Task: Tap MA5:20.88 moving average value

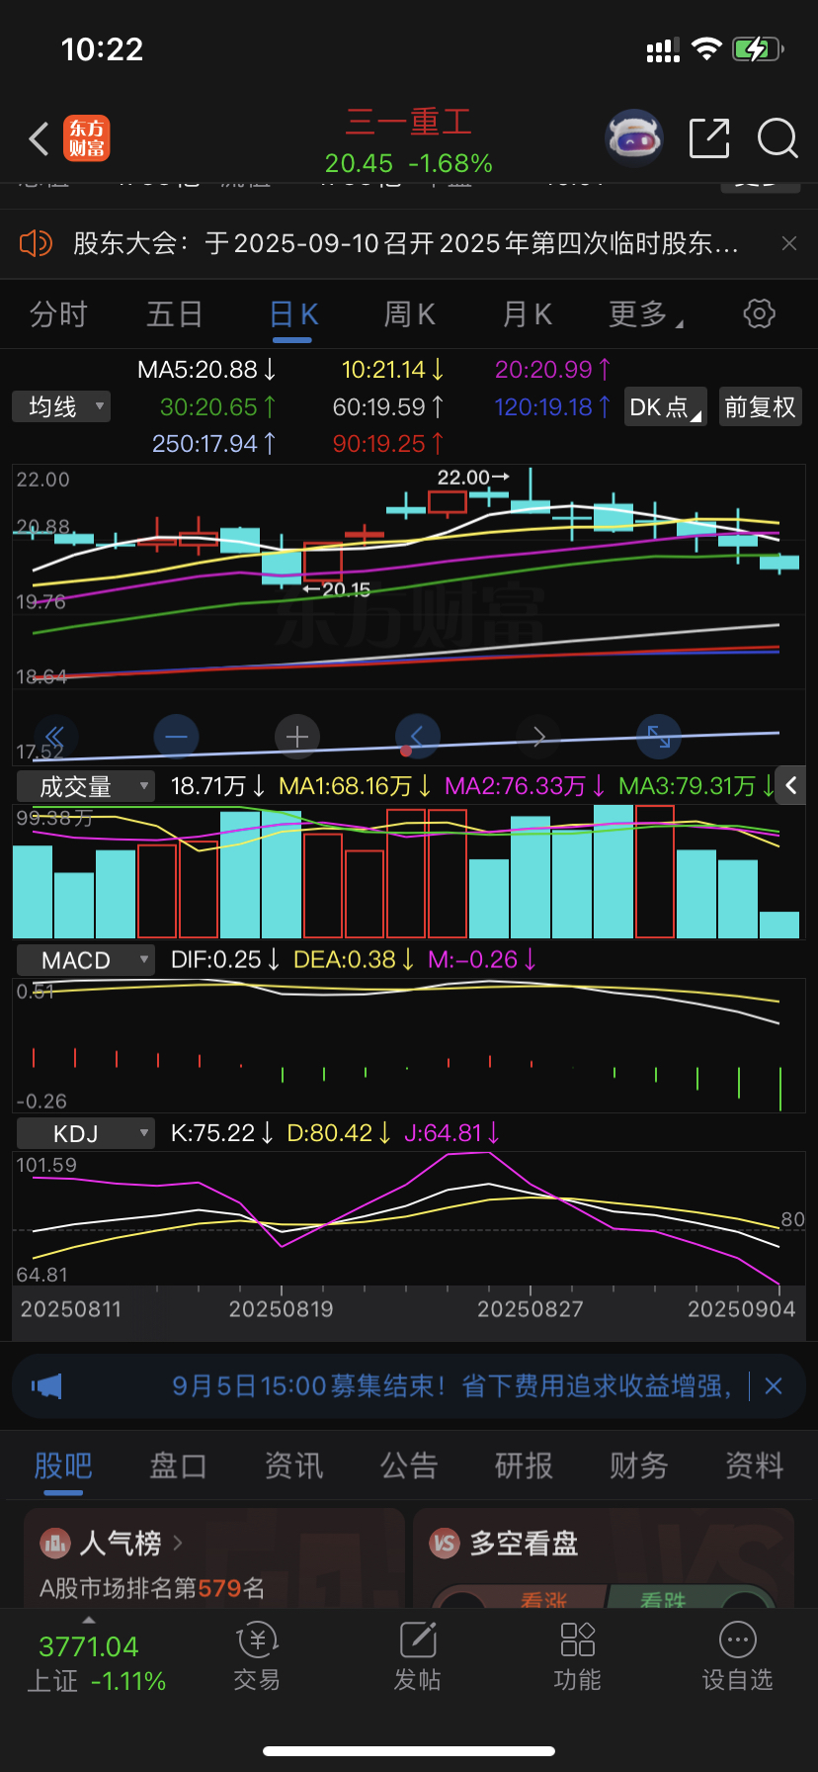Action: tap(206, 370)
